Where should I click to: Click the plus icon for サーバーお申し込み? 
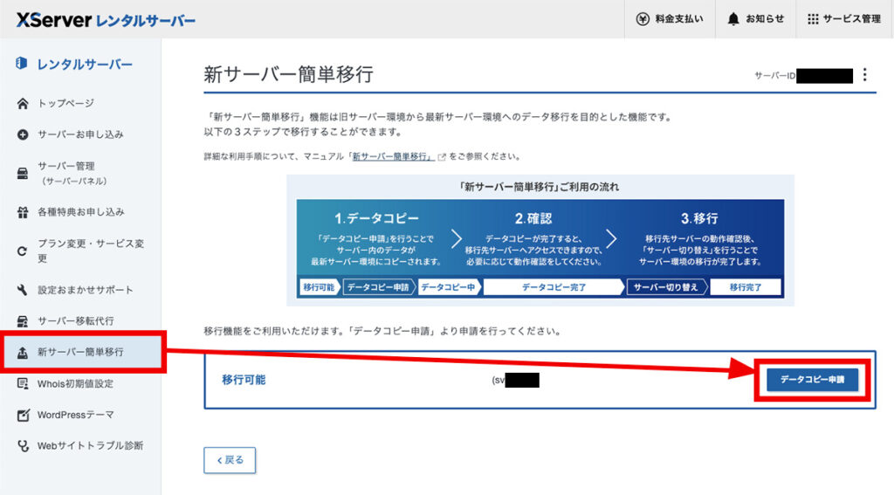22,134
